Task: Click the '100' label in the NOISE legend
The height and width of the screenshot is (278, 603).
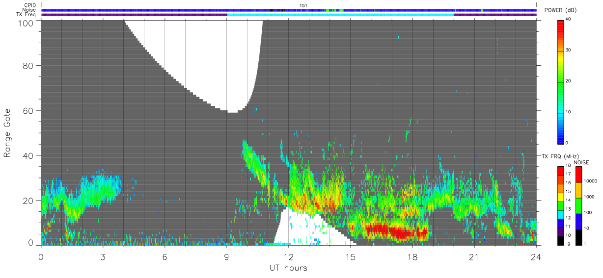Action: tap(587, 212)
